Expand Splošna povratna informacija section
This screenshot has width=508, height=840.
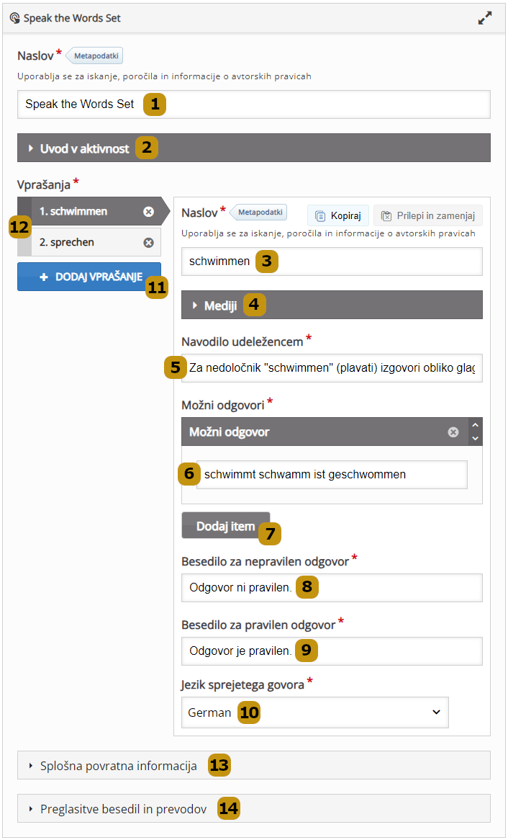click(x=119, y=766)
